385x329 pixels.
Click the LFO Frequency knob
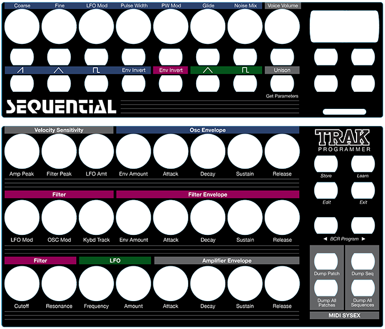click(x=96, y=283)
